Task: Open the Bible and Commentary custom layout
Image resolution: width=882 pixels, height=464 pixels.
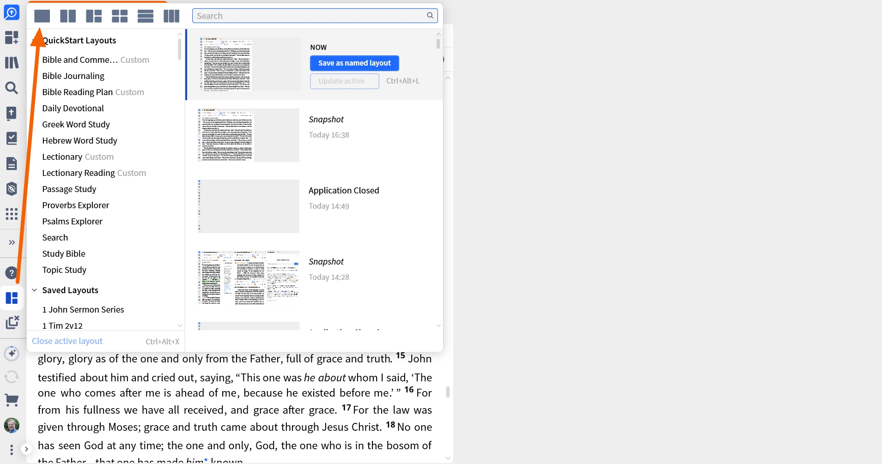Action: pos(96,60)
